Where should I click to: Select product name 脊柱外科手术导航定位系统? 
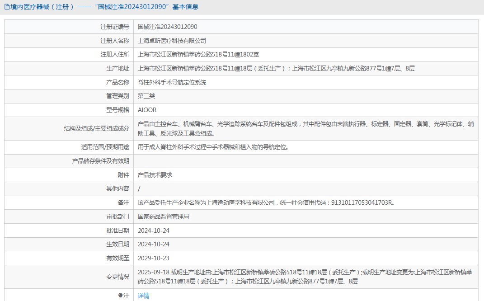[x=172, y=82]
